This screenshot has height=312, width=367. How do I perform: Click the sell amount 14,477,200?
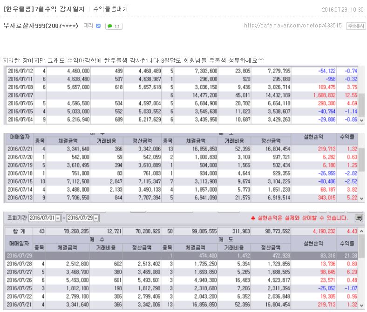(205, 95)
